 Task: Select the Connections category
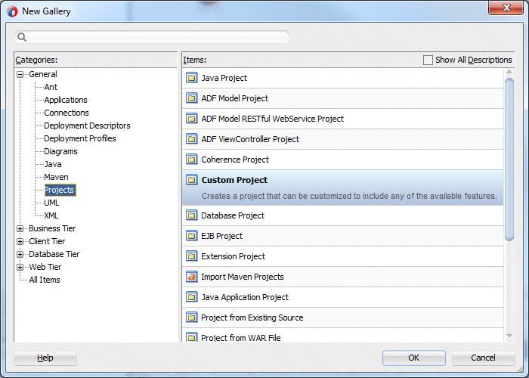point(67,113)
